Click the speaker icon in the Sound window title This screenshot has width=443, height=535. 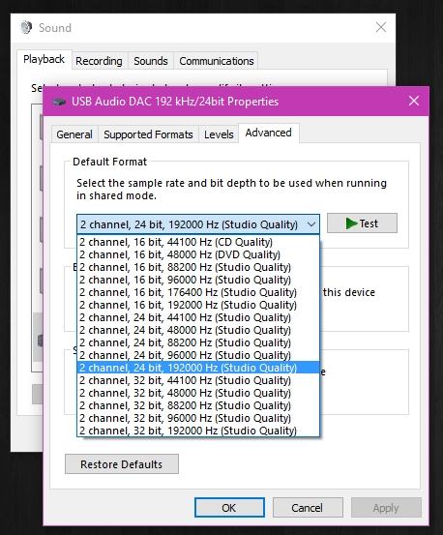click(26, 27)
